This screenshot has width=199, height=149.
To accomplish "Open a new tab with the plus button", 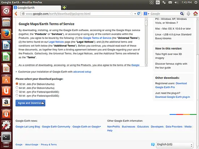I will tap(64, 8).
